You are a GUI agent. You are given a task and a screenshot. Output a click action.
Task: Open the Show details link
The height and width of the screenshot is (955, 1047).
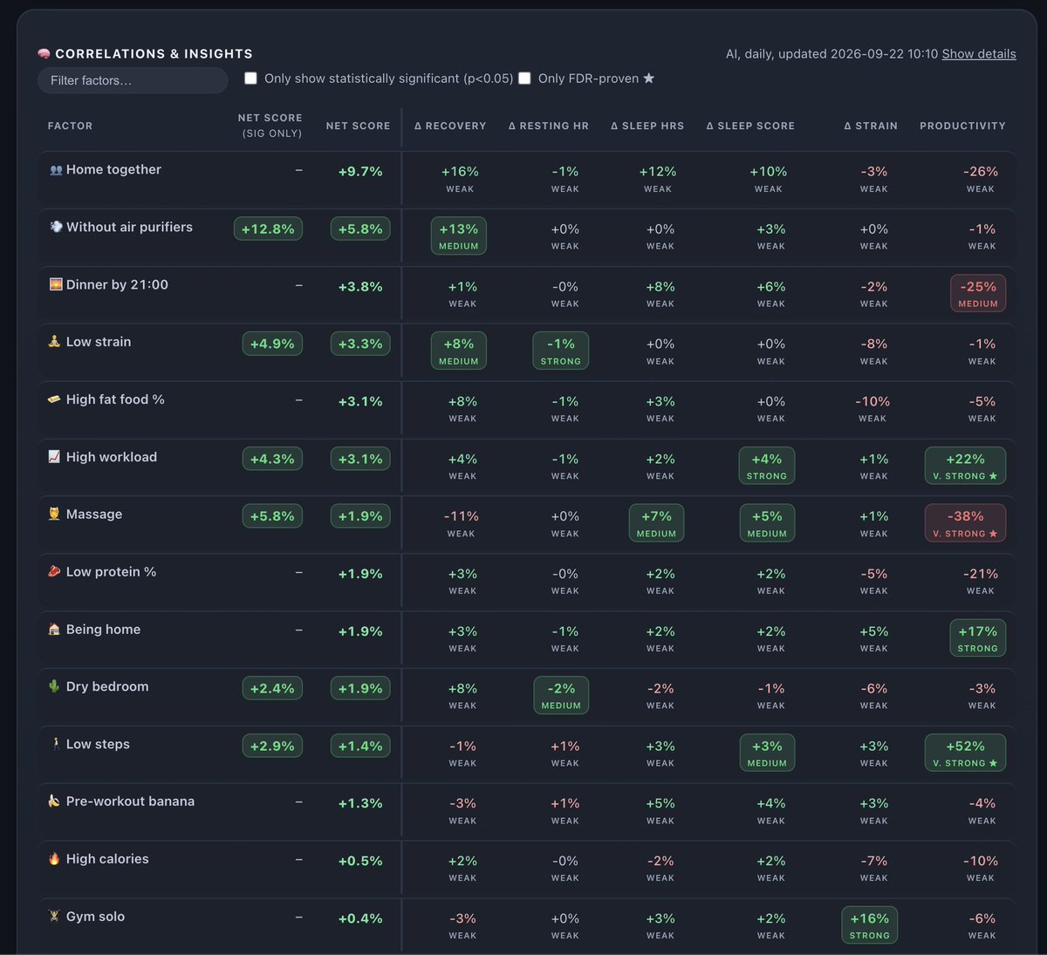click(979, 54)
